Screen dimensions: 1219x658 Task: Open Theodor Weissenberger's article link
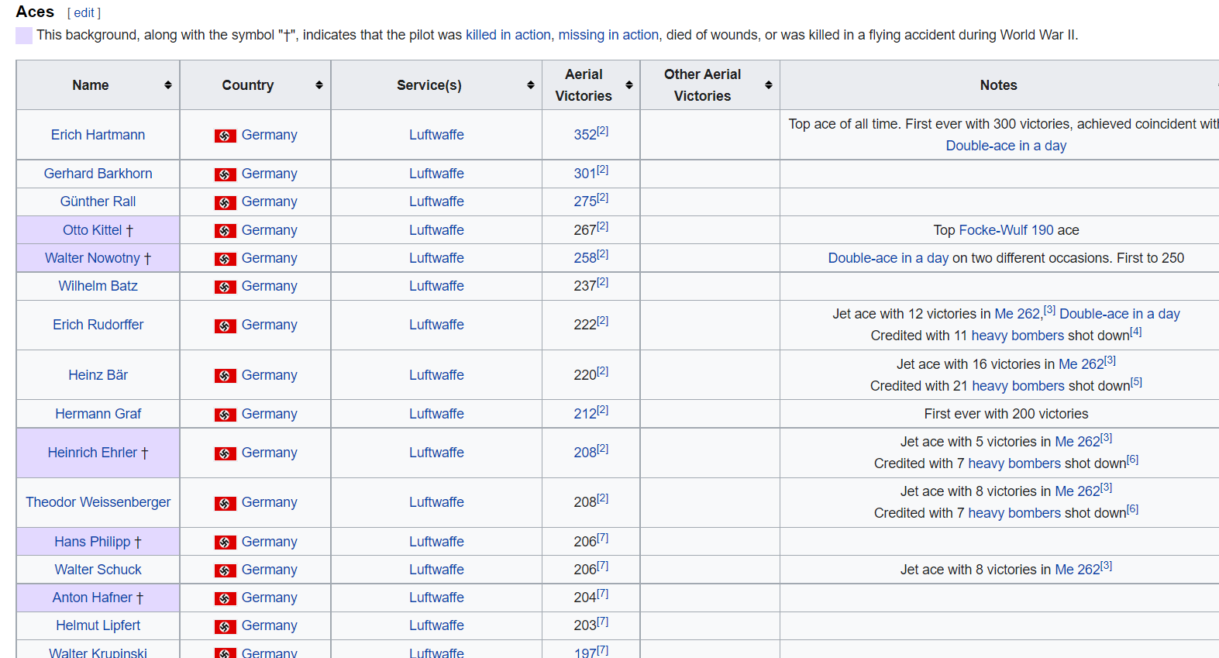pos(98,502)
